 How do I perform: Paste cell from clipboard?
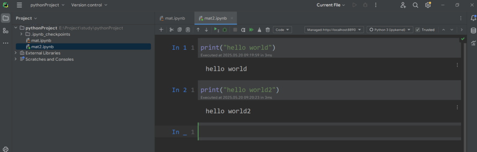(x=188, y=30)
